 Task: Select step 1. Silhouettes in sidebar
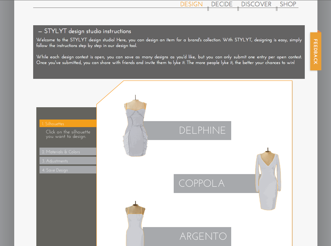pyautogui.click(x=68, y=124)
